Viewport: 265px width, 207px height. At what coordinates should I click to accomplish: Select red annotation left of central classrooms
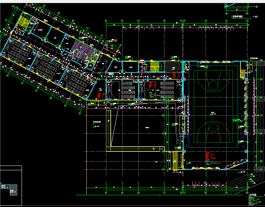pos(101,95)
